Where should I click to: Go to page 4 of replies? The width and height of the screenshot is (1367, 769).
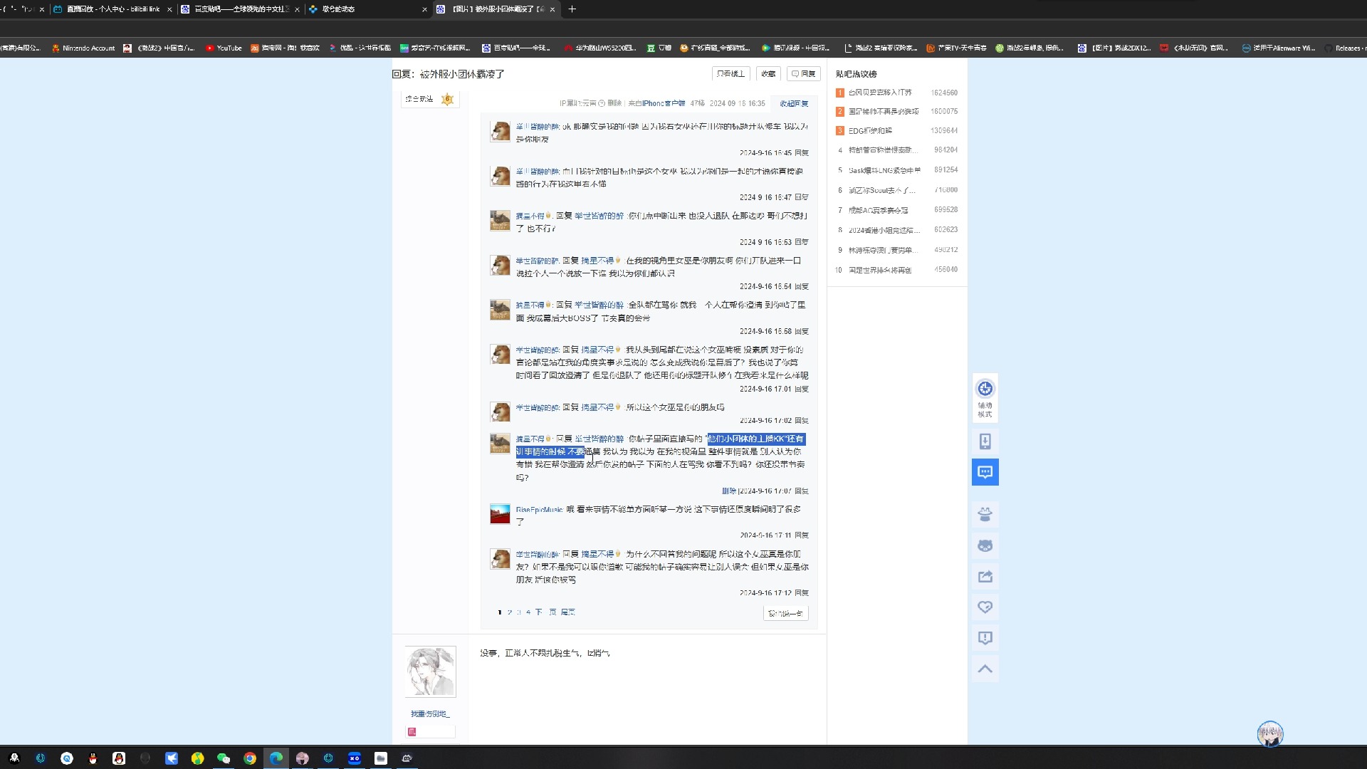point(528,612)
